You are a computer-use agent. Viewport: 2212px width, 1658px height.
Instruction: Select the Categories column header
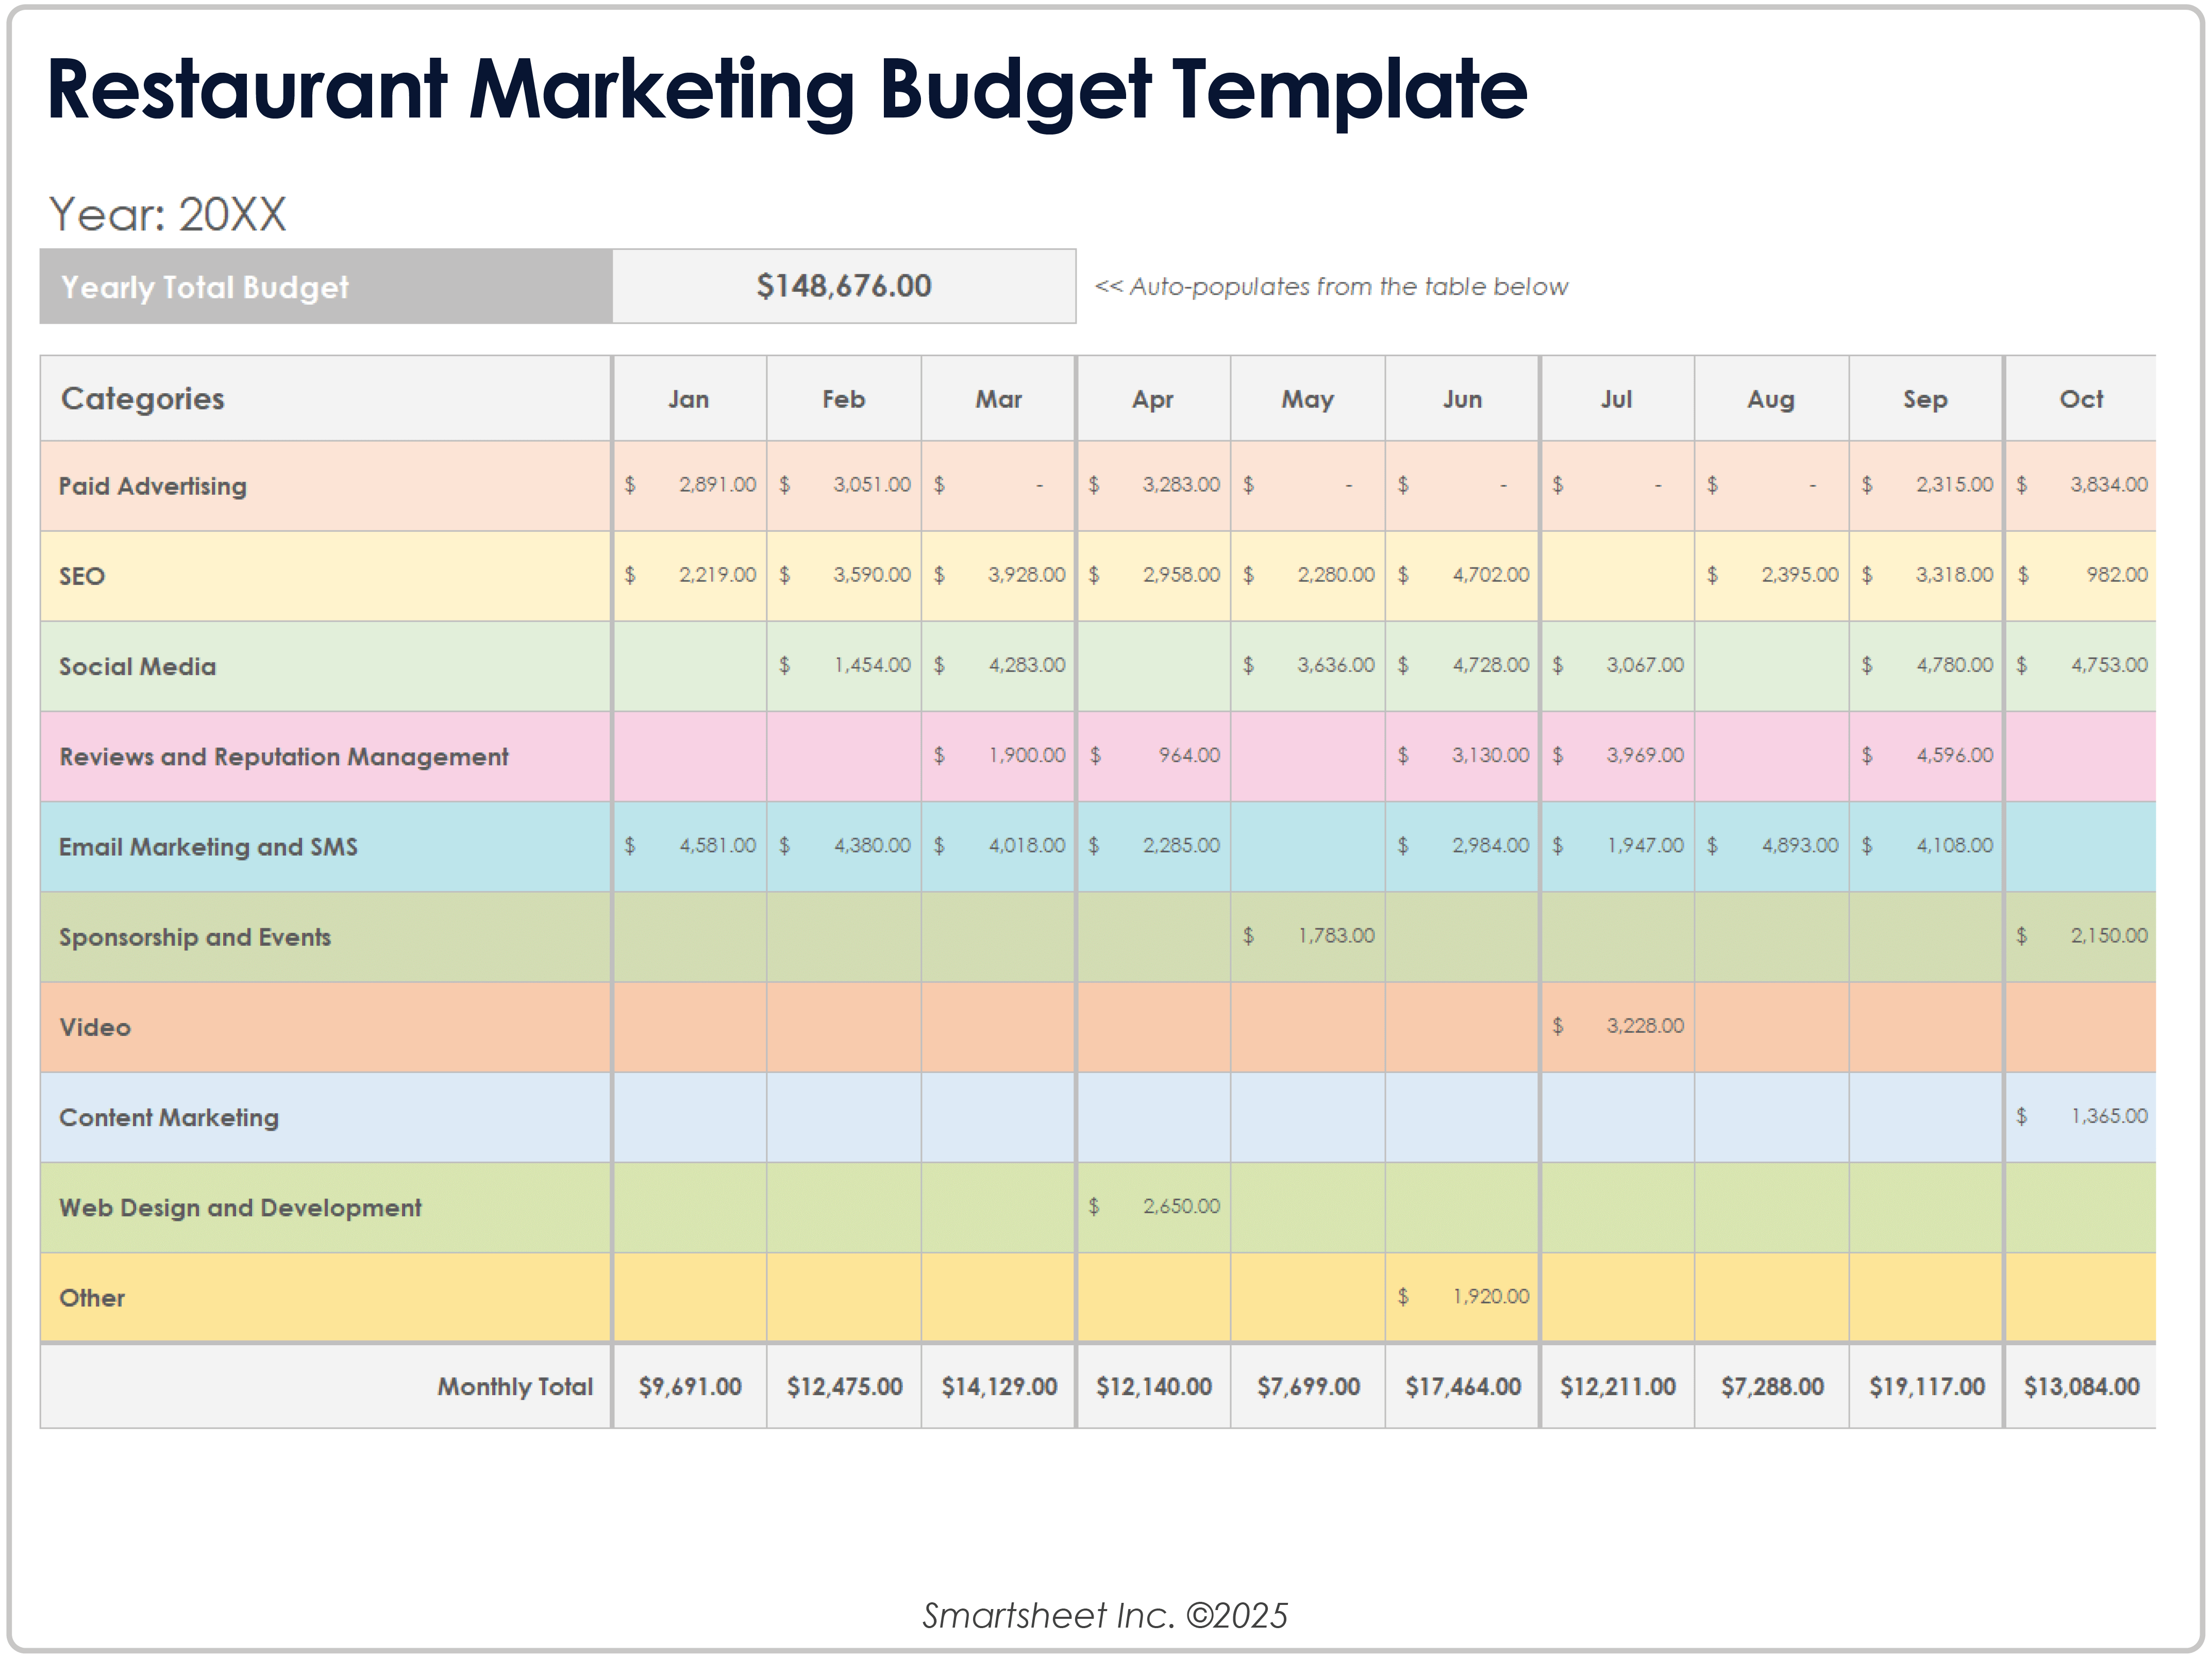(x=143, y=399)
